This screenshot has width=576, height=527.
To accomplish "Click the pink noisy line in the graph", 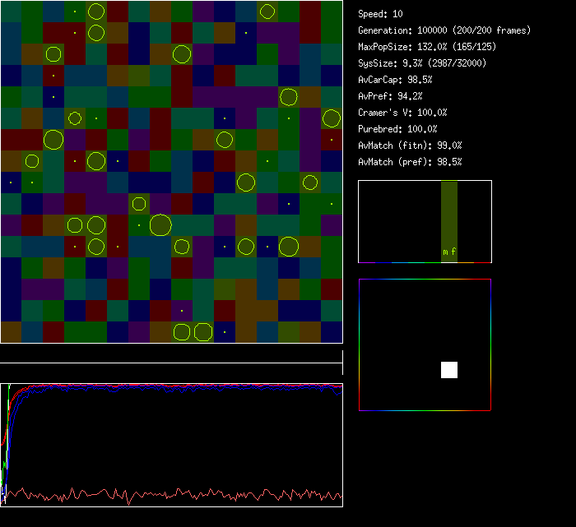I will (165, 494).
